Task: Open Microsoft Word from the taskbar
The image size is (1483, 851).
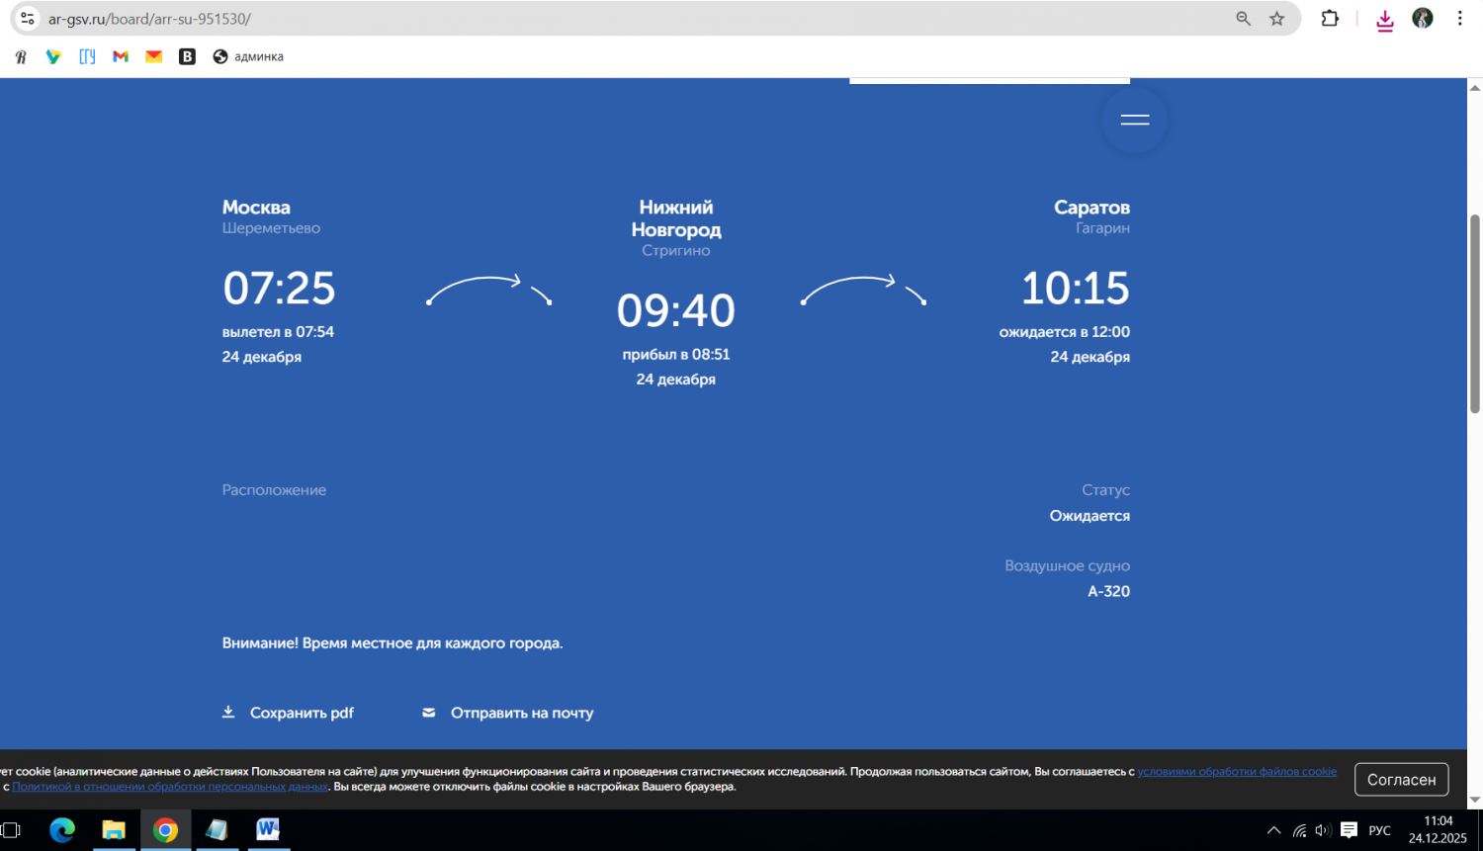Action: [268, 829]
